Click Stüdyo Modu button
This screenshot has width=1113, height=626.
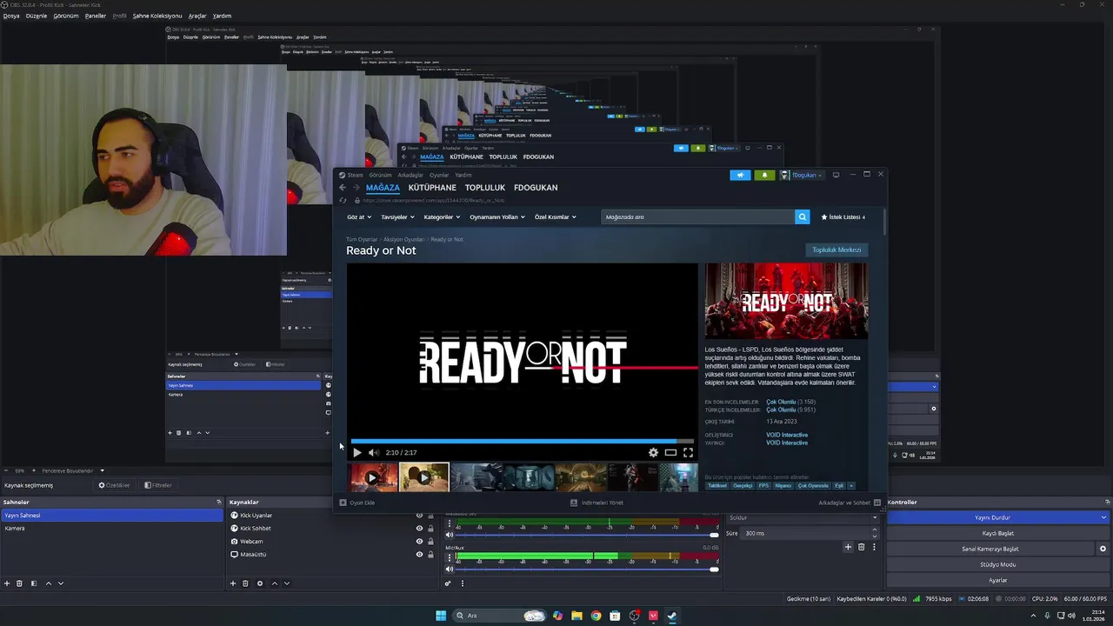[998, 564]
